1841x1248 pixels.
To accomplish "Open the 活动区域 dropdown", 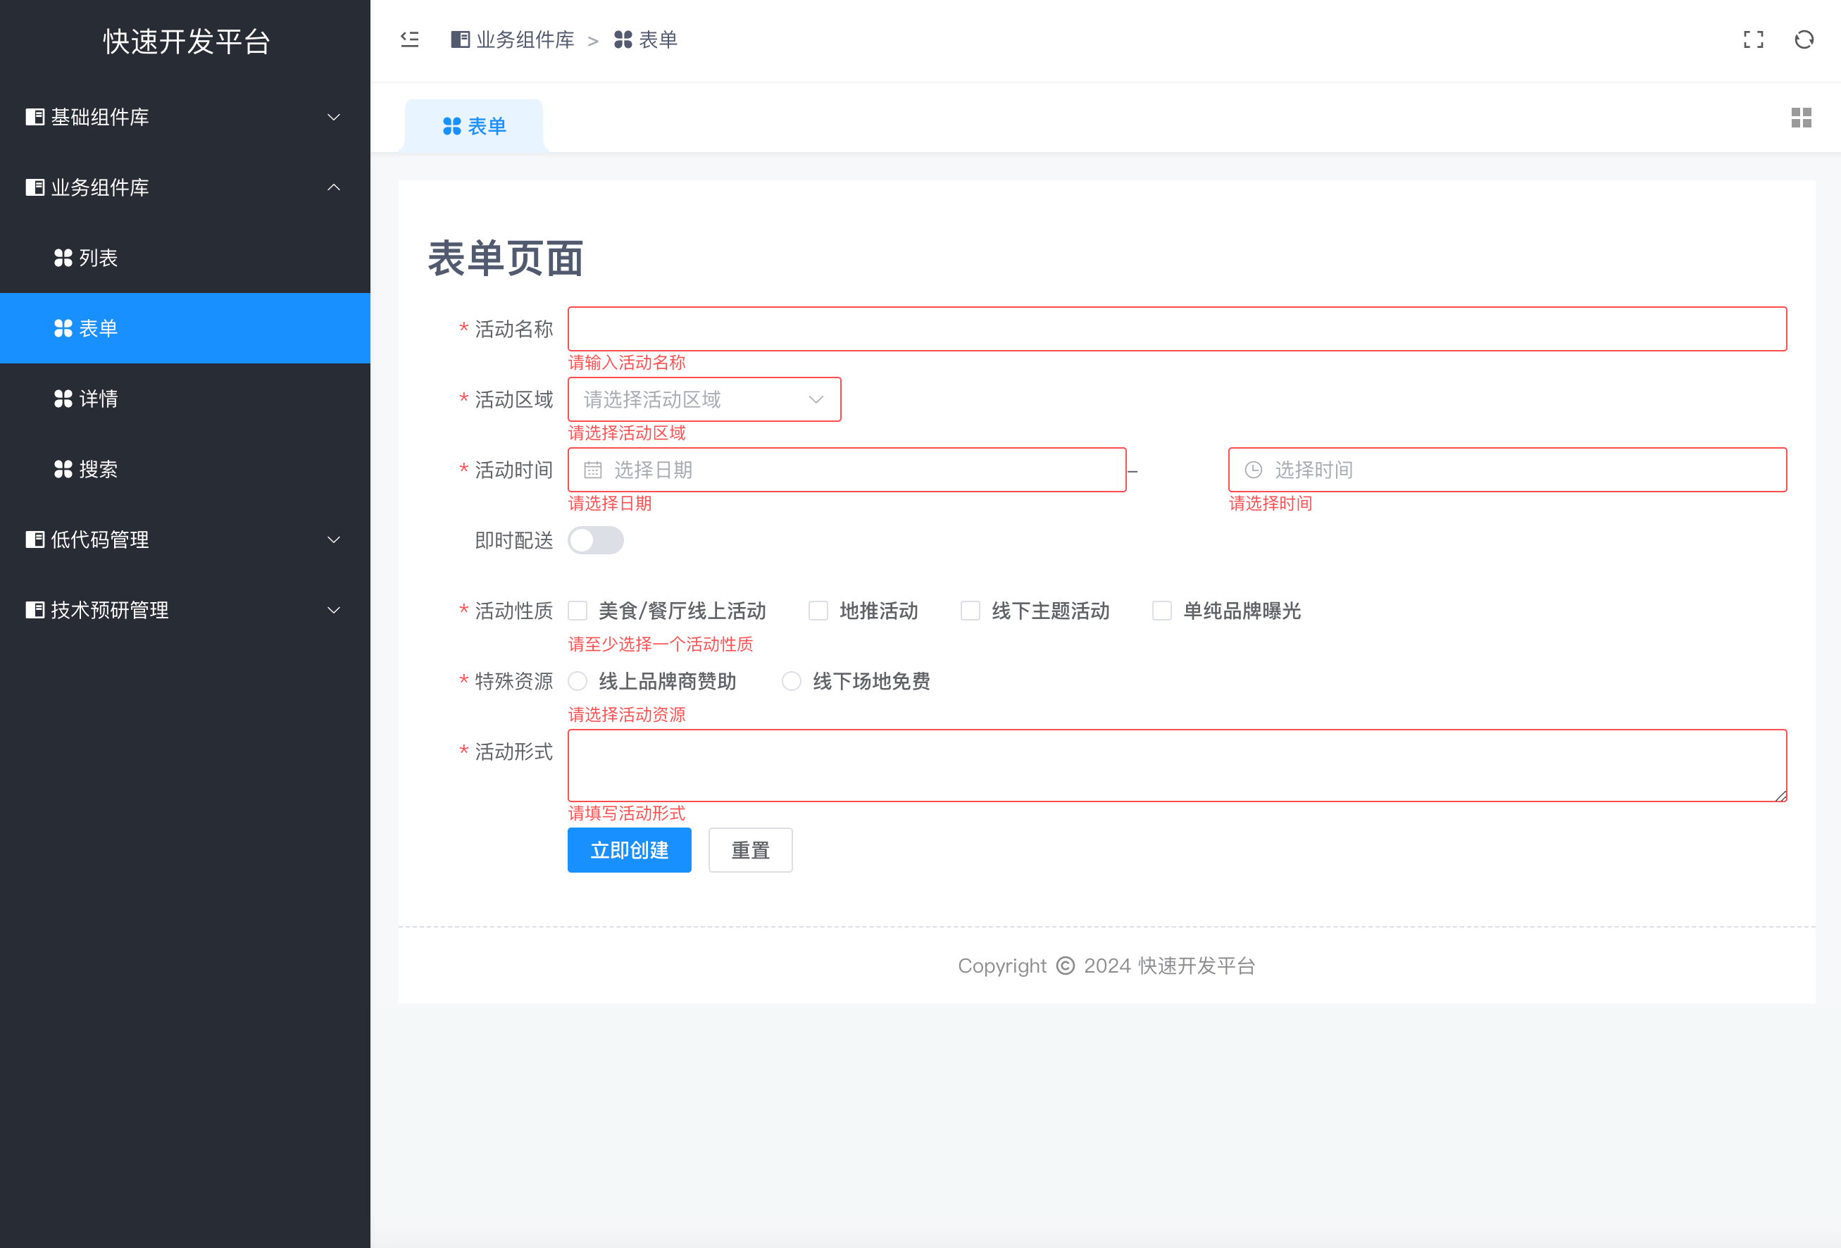I will [704, 399].
